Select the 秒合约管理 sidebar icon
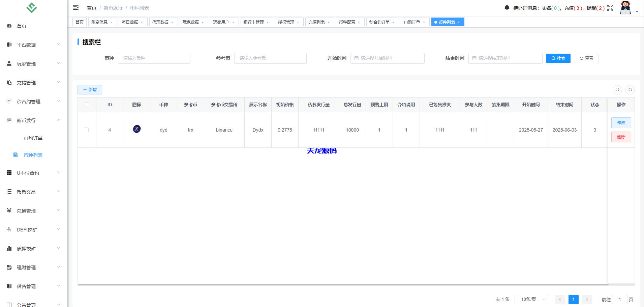644x307 pixels. (9, 101)
